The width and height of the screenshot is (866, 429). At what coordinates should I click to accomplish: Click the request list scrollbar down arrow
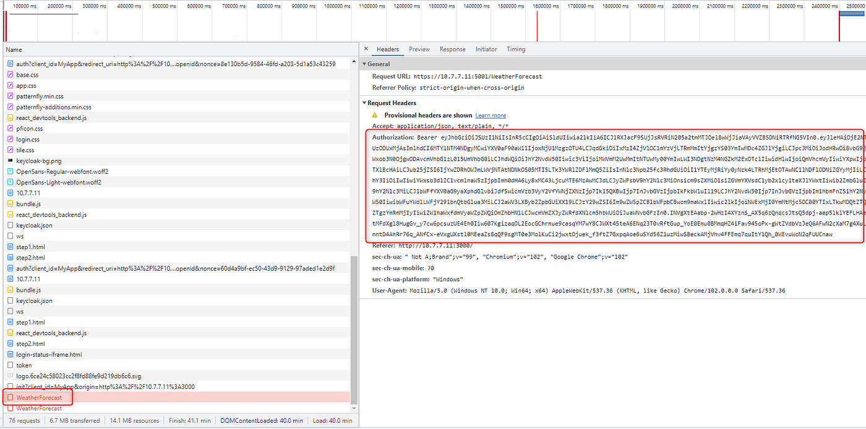click(x=354, y=409)
